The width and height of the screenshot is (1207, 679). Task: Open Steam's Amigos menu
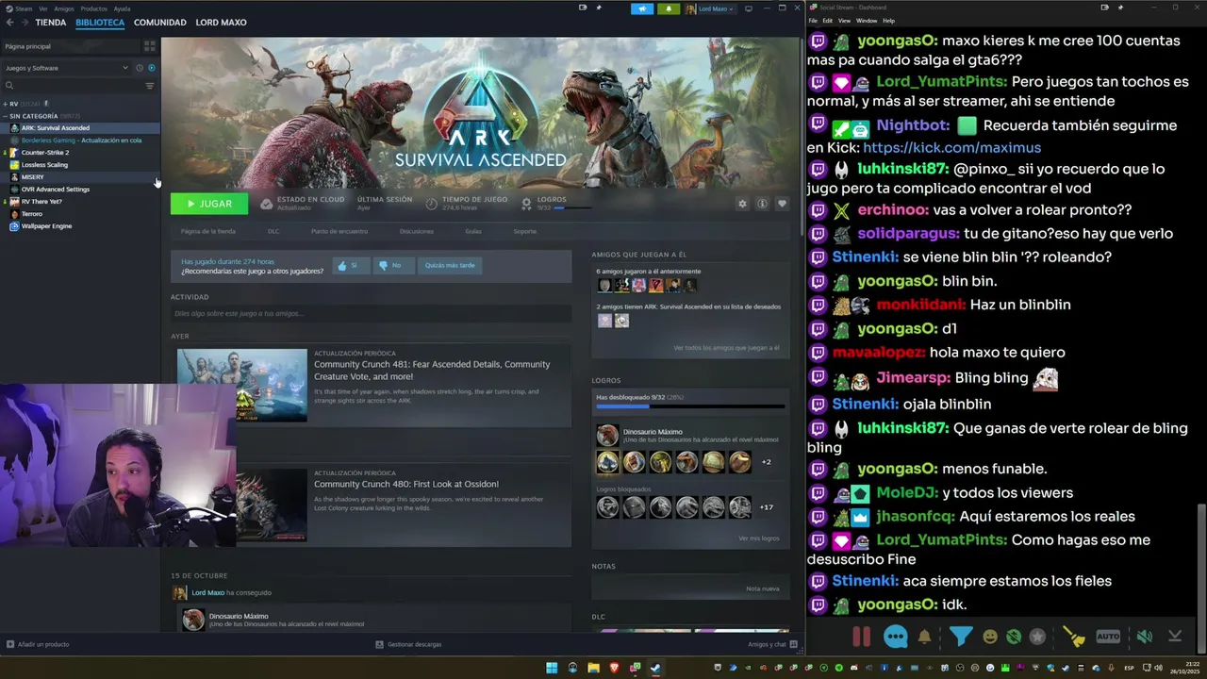pos(64,8)
